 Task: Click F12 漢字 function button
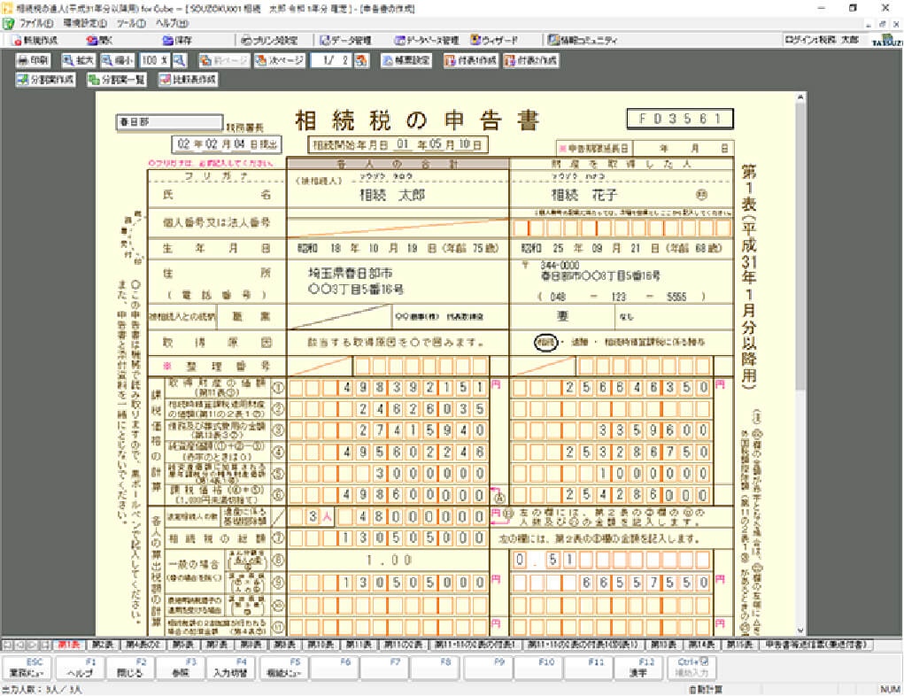tap(637, 668)
